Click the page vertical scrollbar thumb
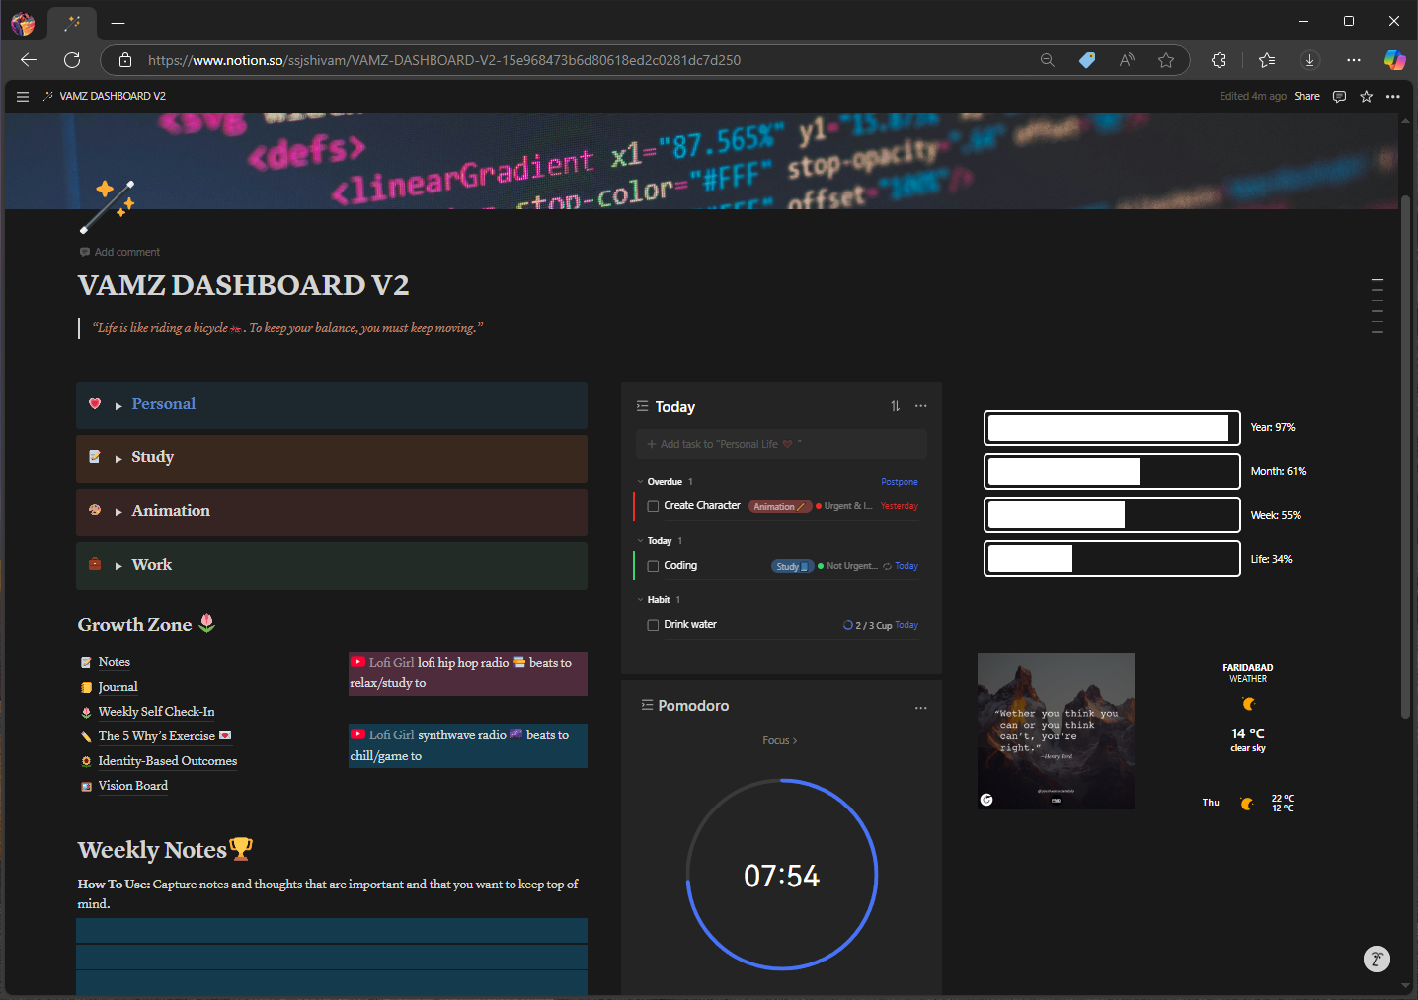Screen dimensions: 1418x1000 pyautogui.click(x=1405, y=456)
